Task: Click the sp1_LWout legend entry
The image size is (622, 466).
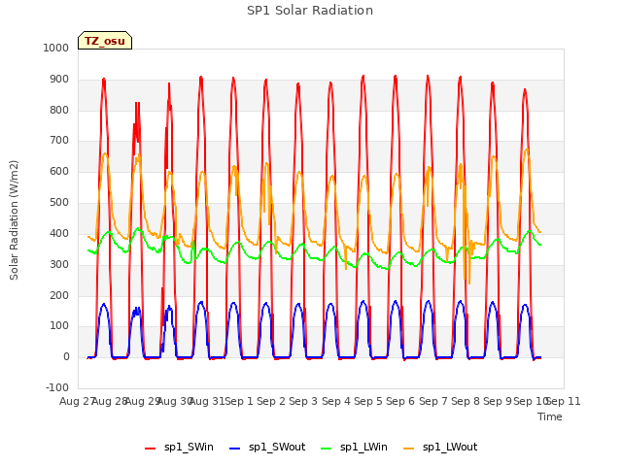Action: click(440, 447)
